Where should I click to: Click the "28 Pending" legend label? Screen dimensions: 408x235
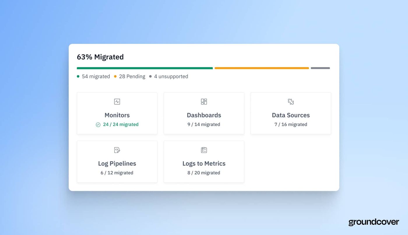(132, 76)
